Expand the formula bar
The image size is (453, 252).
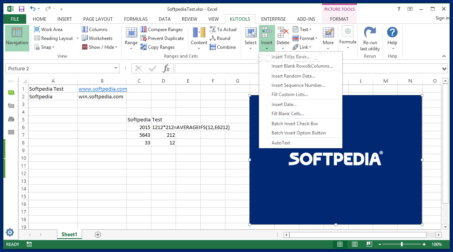[445, 69]
